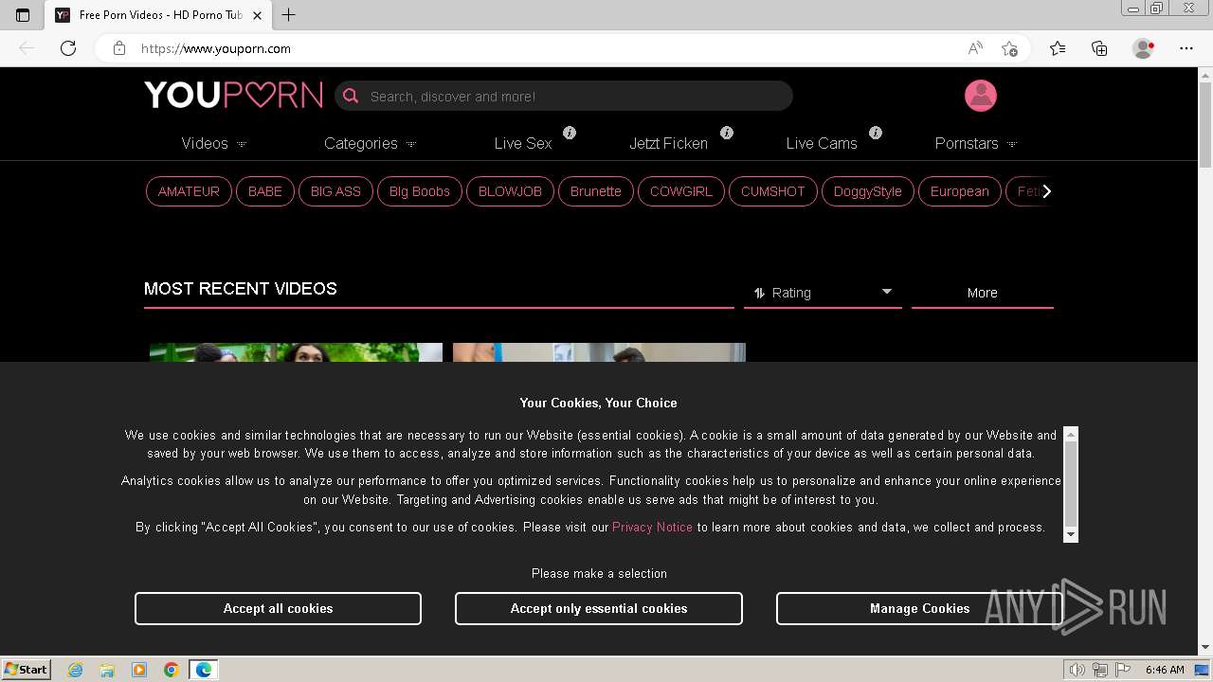Select the BABE category tag
1213x682 pixels.
(x=265, y=191)
